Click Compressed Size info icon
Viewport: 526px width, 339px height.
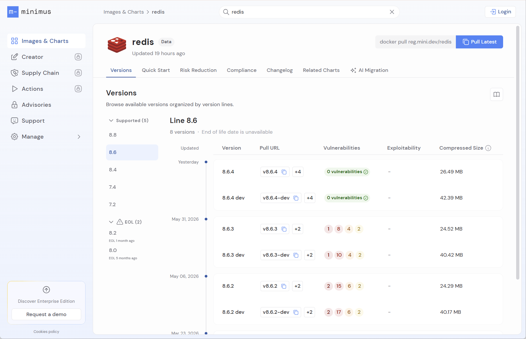coord(488,148)
